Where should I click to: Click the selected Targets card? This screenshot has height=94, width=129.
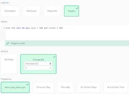tap(71, 11)
